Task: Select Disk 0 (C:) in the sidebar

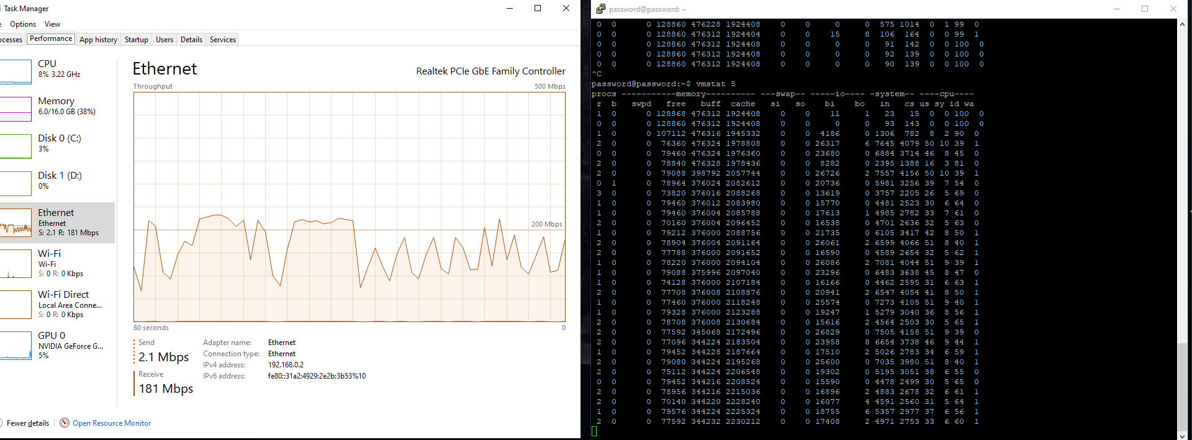Action: point(57,146)
